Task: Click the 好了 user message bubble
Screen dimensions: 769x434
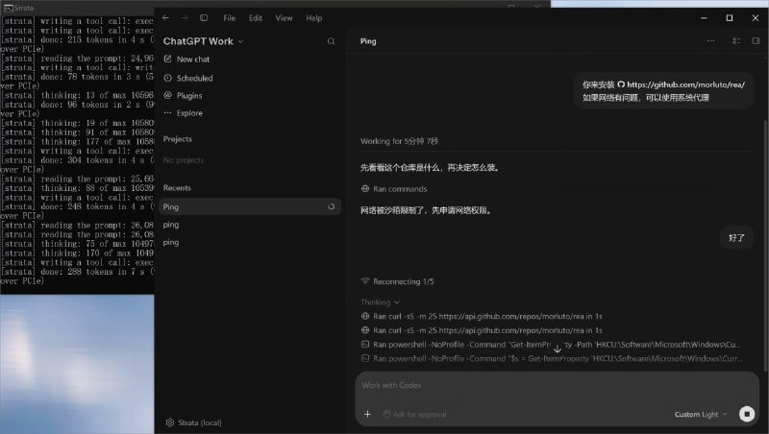Action: (x=736, y=238)
